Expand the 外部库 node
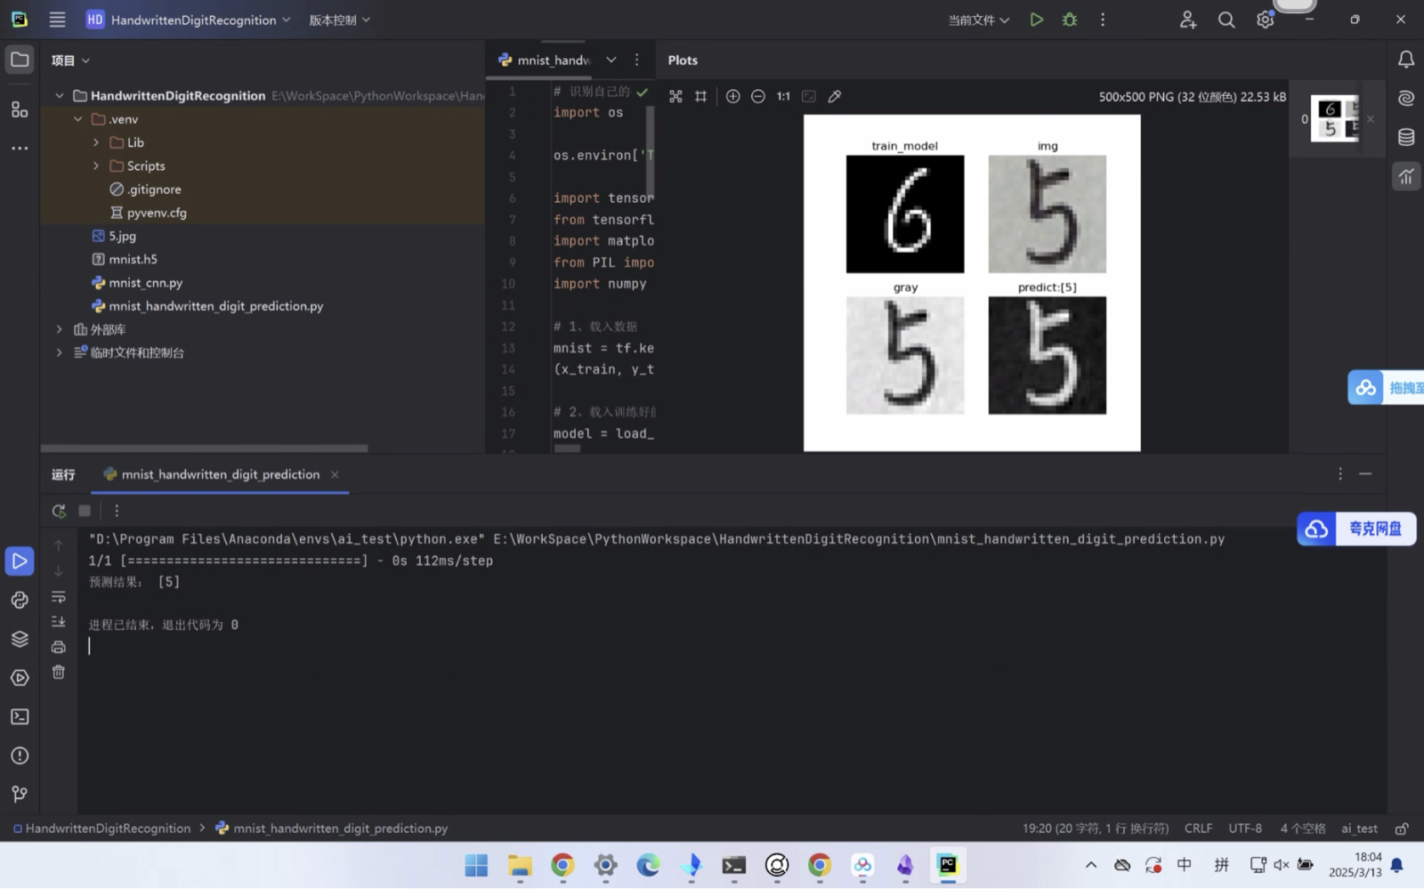This screenshot has width=1424, height=889. 60,329
